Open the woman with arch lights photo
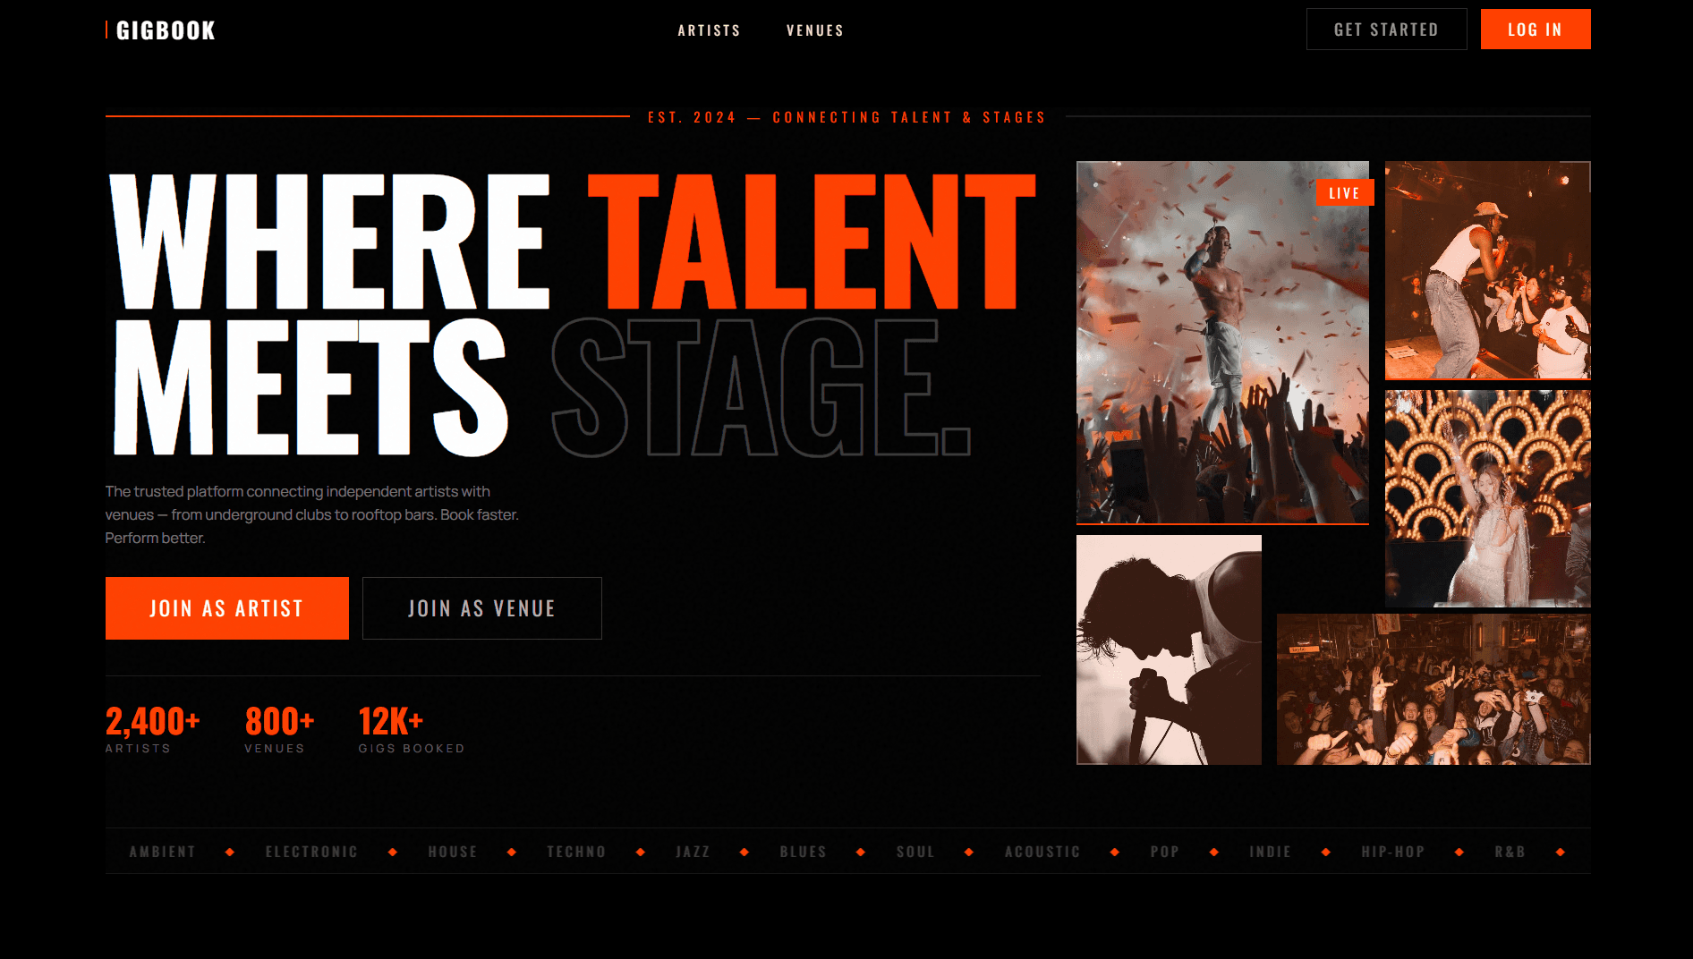Viewport: 1693px width, 959px height. (x=1488, y=498)
